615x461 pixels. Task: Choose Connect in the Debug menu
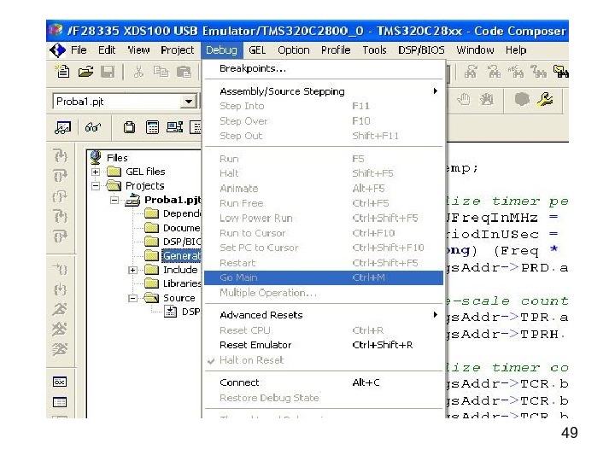click(324, 382)
